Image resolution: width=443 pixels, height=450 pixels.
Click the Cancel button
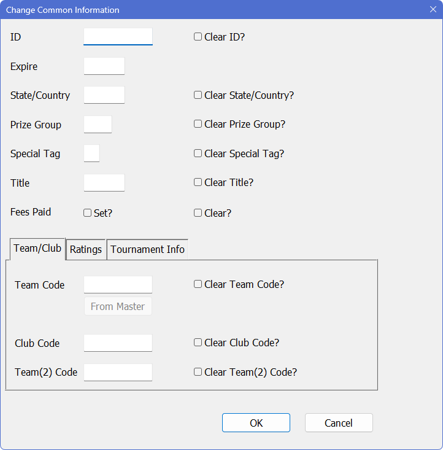tap(339, 423)
